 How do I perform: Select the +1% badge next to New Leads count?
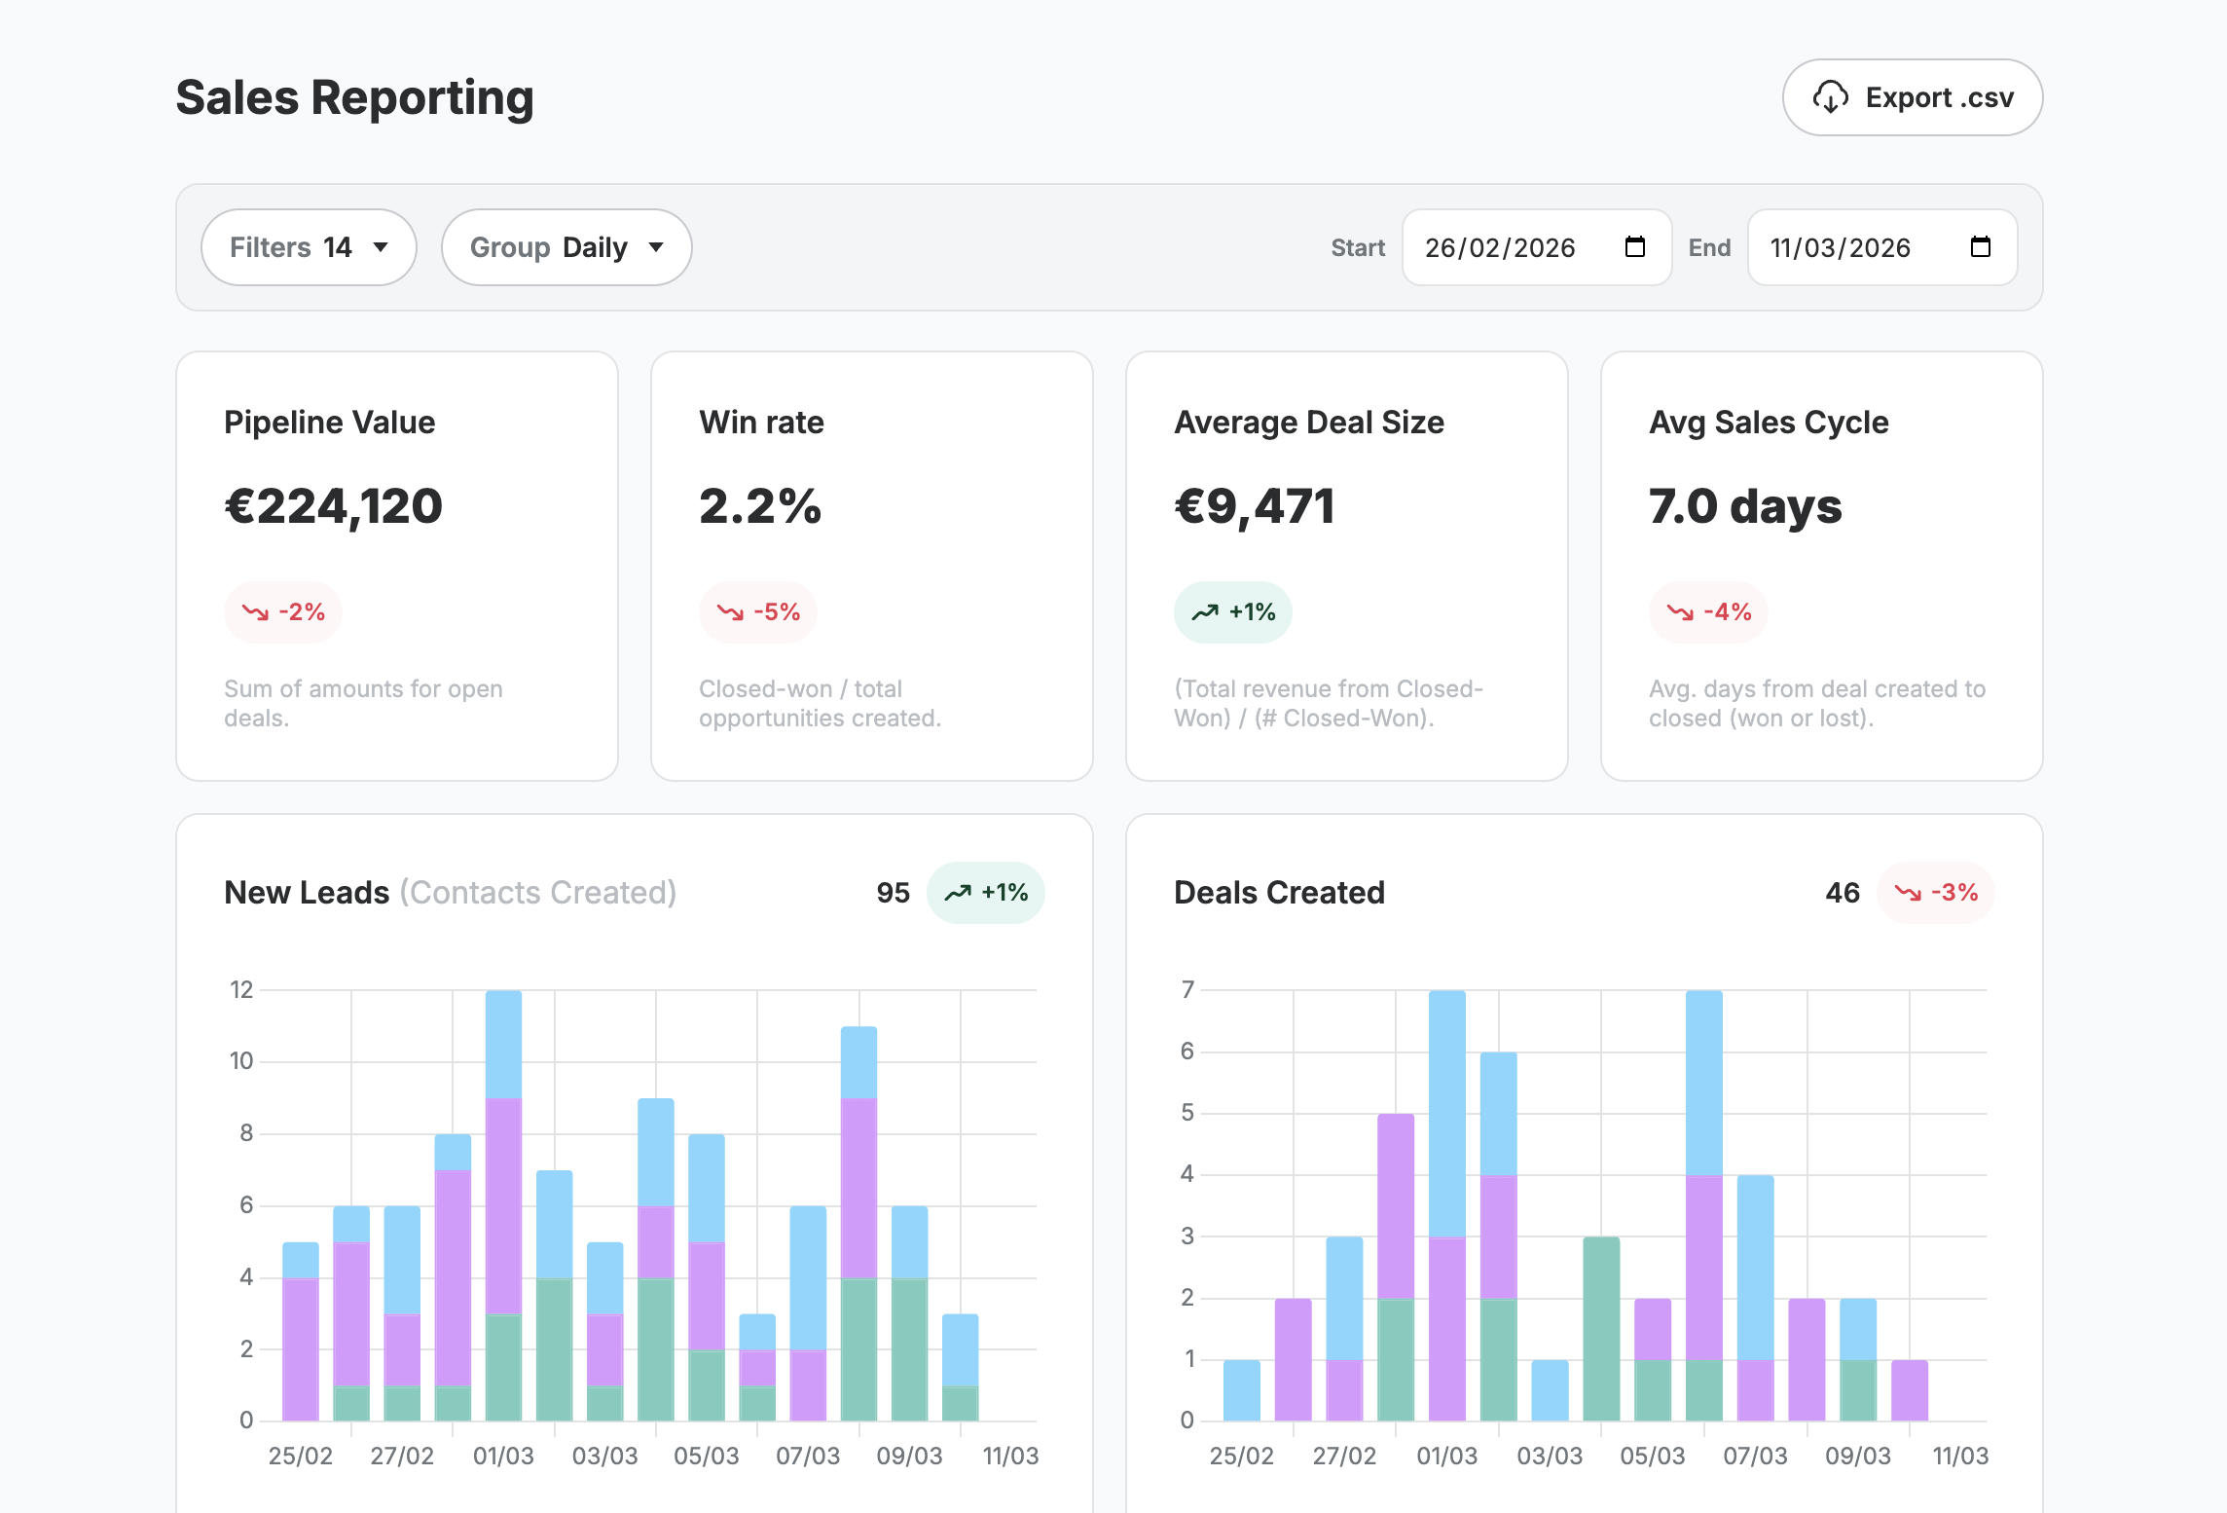tap(986, 892)
